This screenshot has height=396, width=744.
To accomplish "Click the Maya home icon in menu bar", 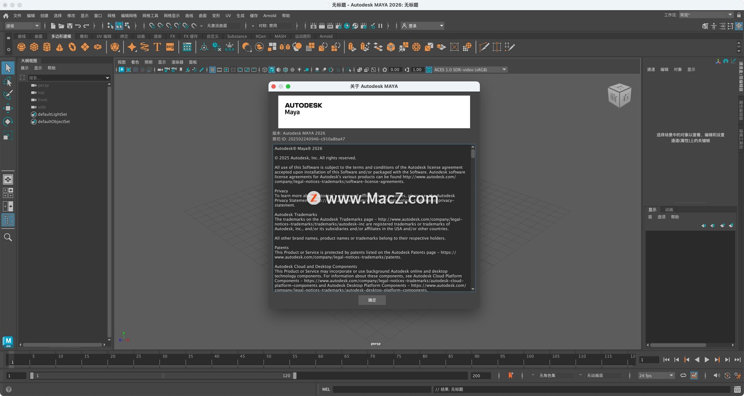I will pos(6,16).
